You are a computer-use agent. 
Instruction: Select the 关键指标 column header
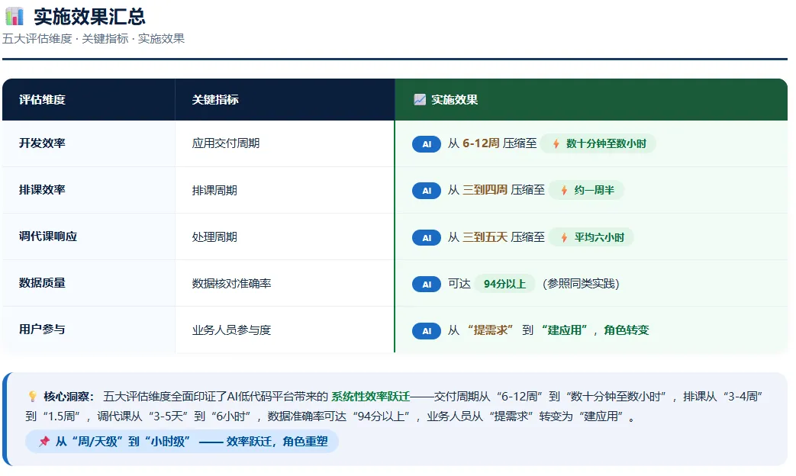(x=215, y=99)
